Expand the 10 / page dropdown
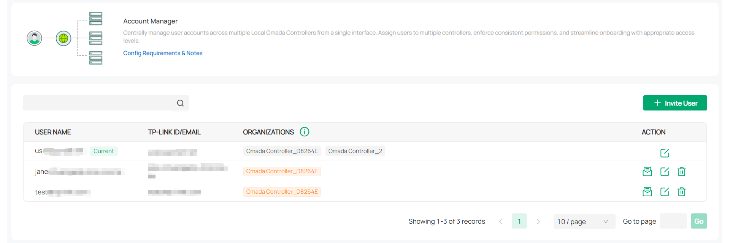The height and width of the screenshot is (243, 730). coord(584,221)
